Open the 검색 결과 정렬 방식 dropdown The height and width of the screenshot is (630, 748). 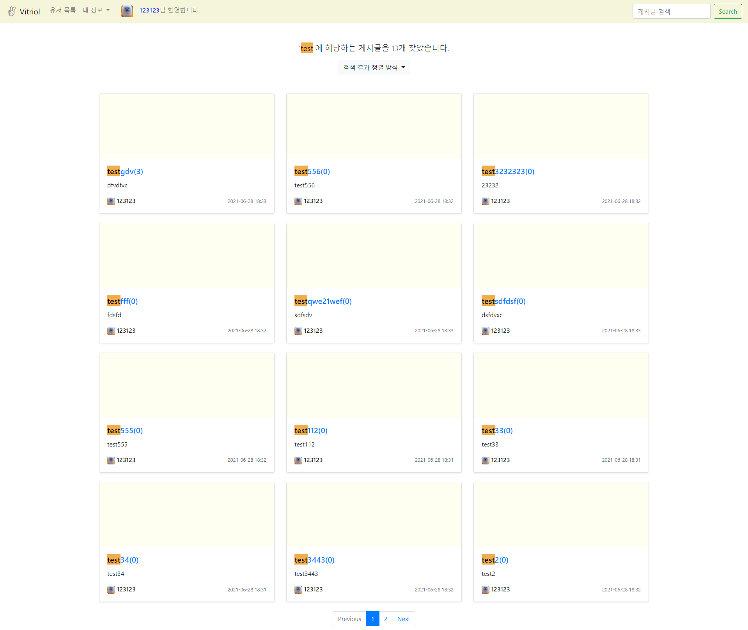tap(373, 67)
